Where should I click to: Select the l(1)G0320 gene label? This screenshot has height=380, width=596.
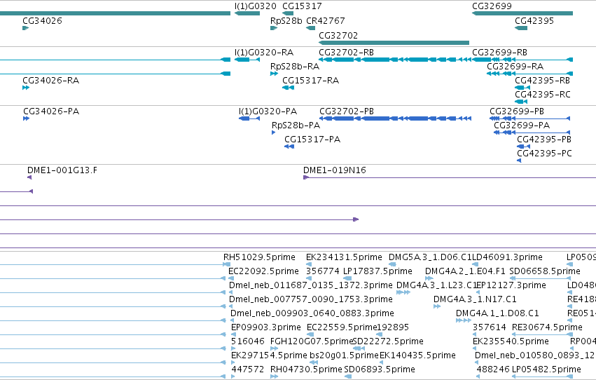pos(256,6)
